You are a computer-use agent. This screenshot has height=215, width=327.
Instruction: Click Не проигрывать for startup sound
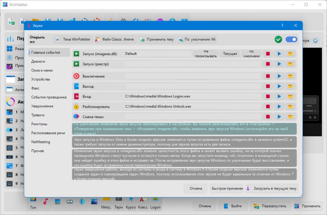(205, 54)
